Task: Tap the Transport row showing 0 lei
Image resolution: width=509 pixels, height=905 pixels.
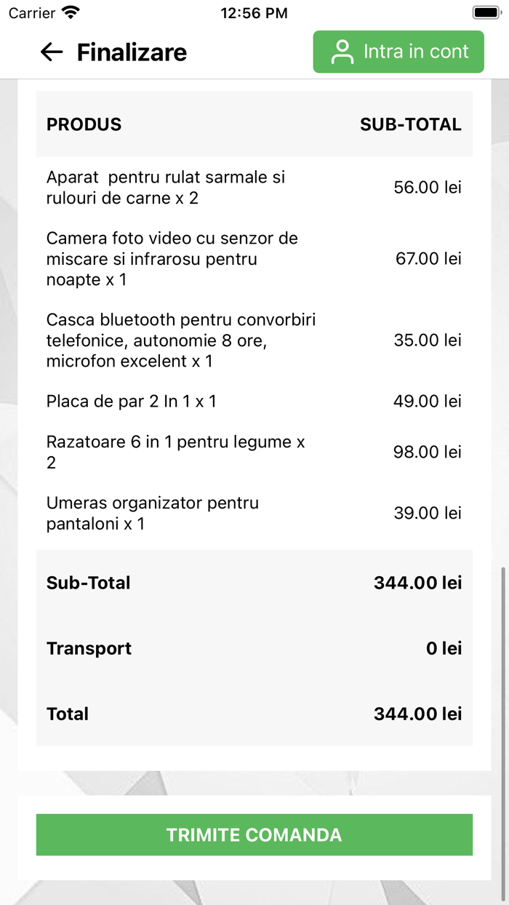Action: click(x=254, y=648)
